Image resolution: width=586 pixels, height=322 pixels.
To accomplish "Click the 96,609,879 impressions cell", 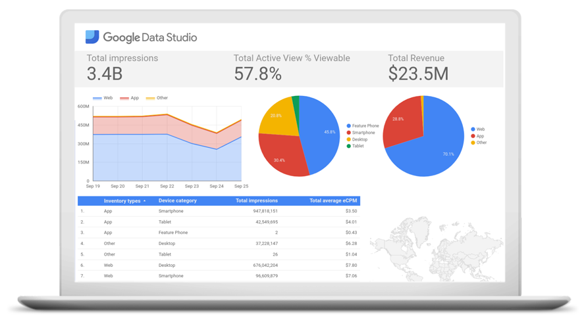I will pyautogui.click(x=267, y=276).
